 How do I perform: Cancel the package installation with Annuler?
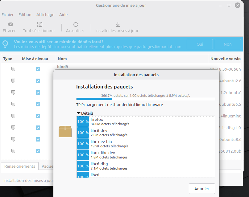point(202,189)
